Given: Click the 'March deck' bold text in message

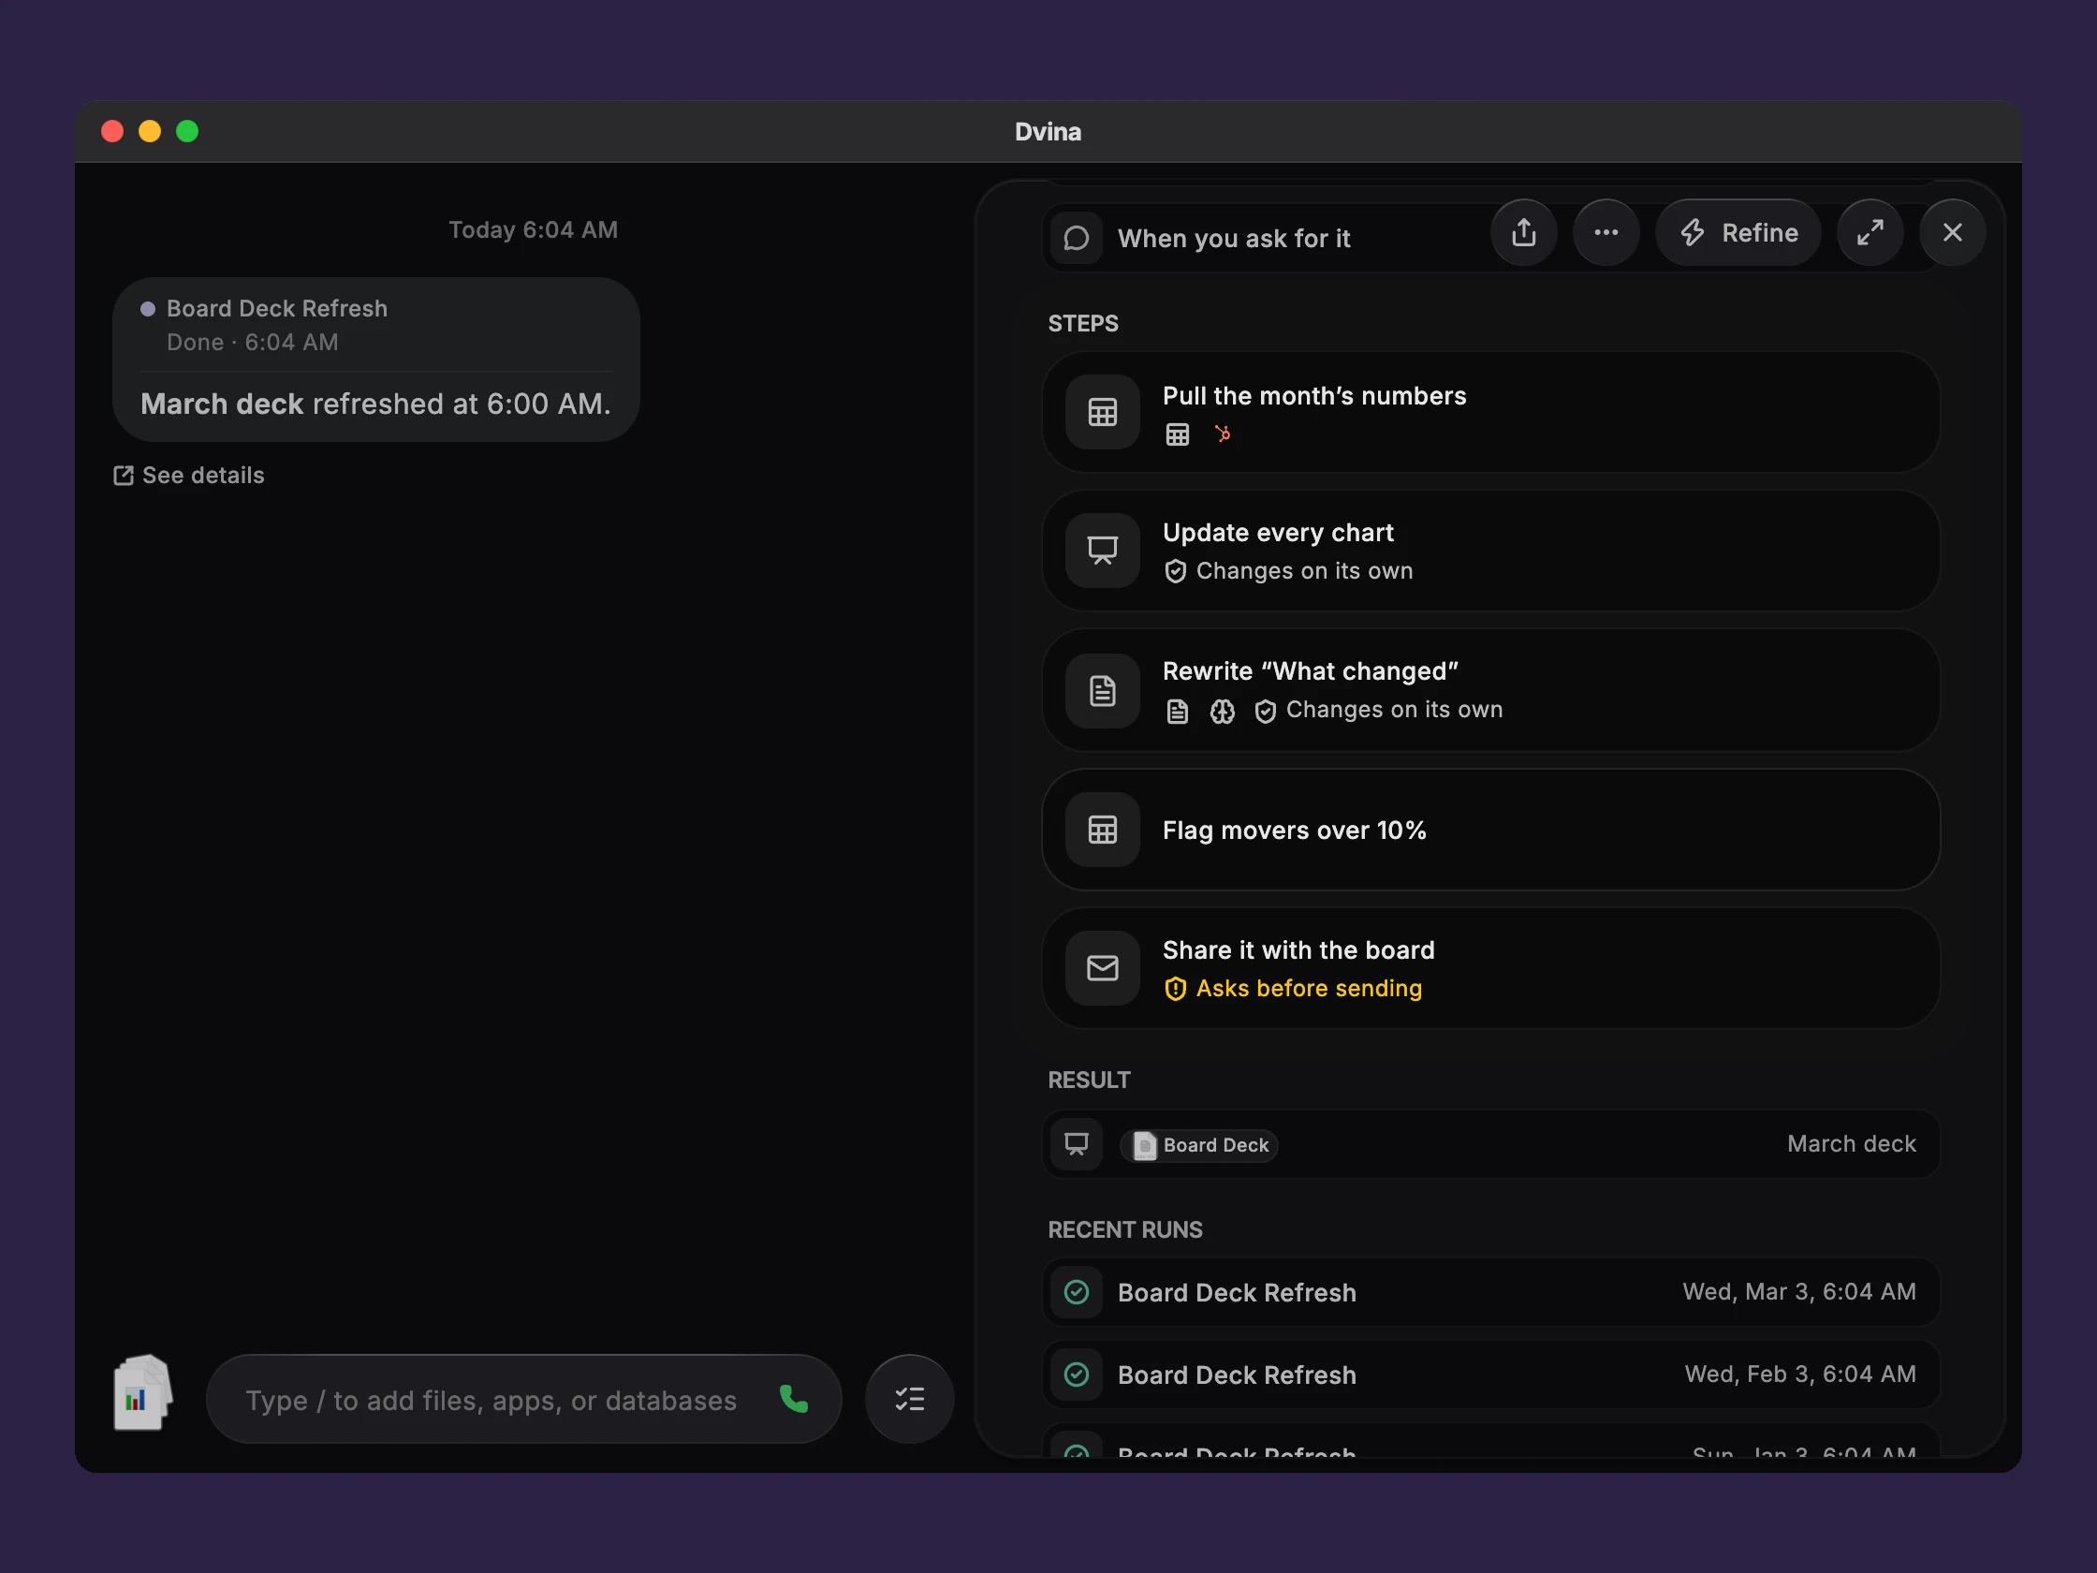Looking at the screenshot, I should click(x=222, y=404).
